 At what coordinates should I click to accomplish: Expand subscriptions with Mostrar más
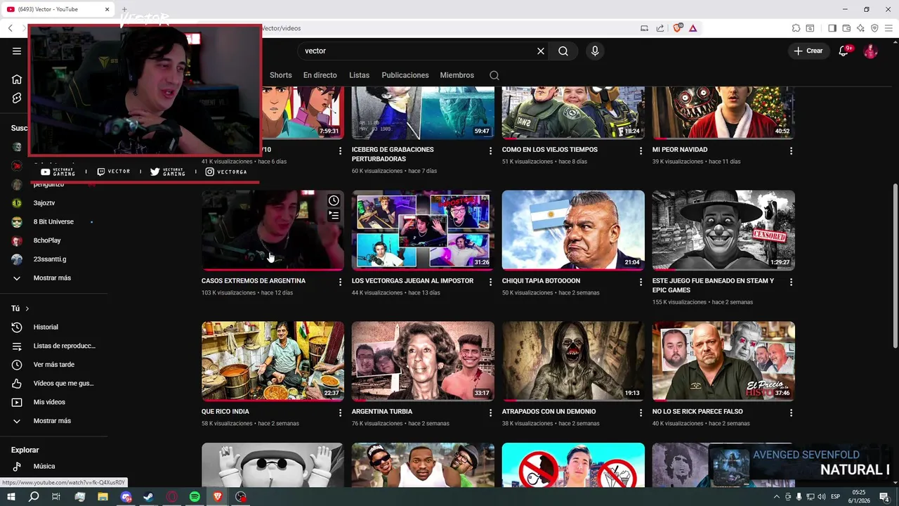click(53, 278)
